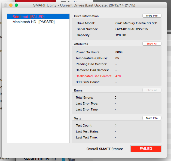Viewport: 171px width, 161px height.
Task: Open More Info for Drive Information
Action: pyautogui.click(x=152, y=16)
